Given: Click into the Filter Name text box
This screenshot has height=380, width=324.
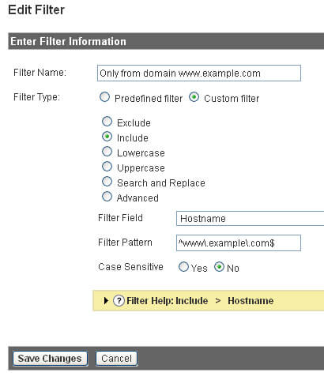Looking at the screenshot, I should click(x=199, y=73).
